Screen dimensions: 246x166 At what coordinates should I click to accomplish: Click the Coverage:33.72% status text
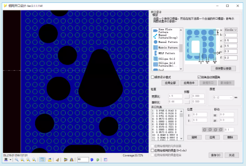click(x=133, y=155)
